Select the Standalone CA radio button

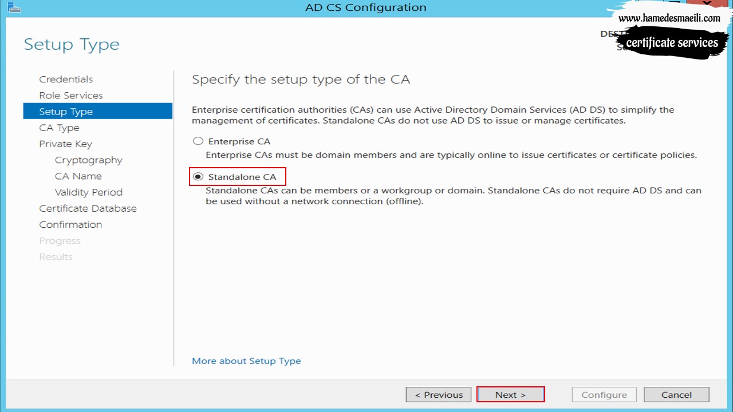(198, 177)
